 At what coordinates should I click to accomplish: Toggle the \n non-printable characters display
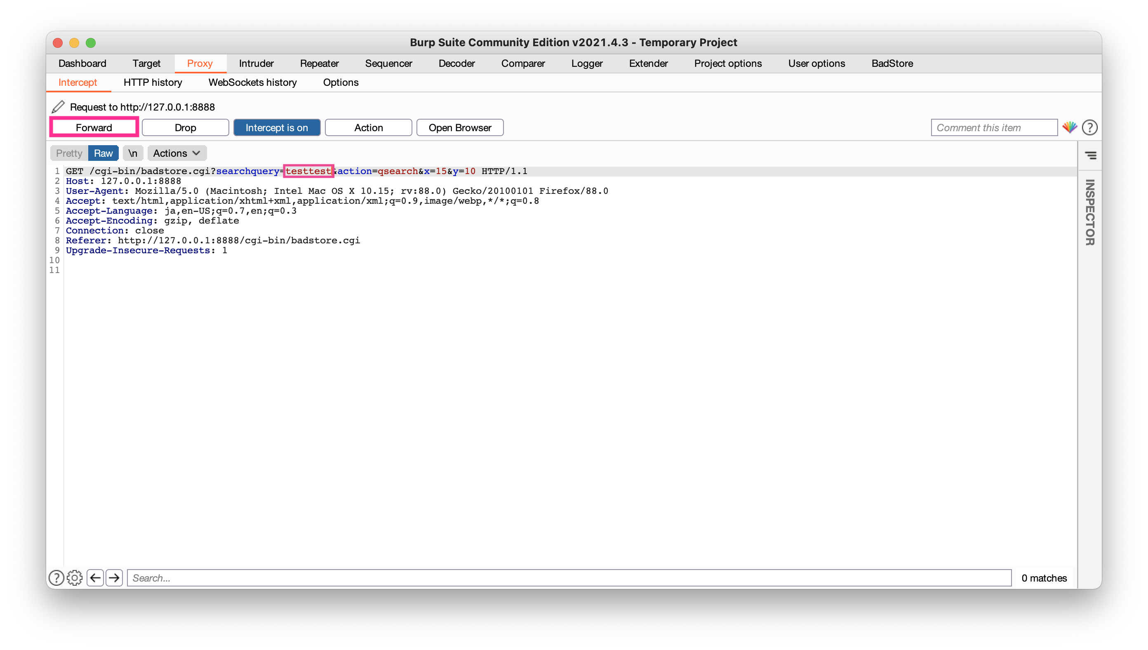(x=132, y=153)
